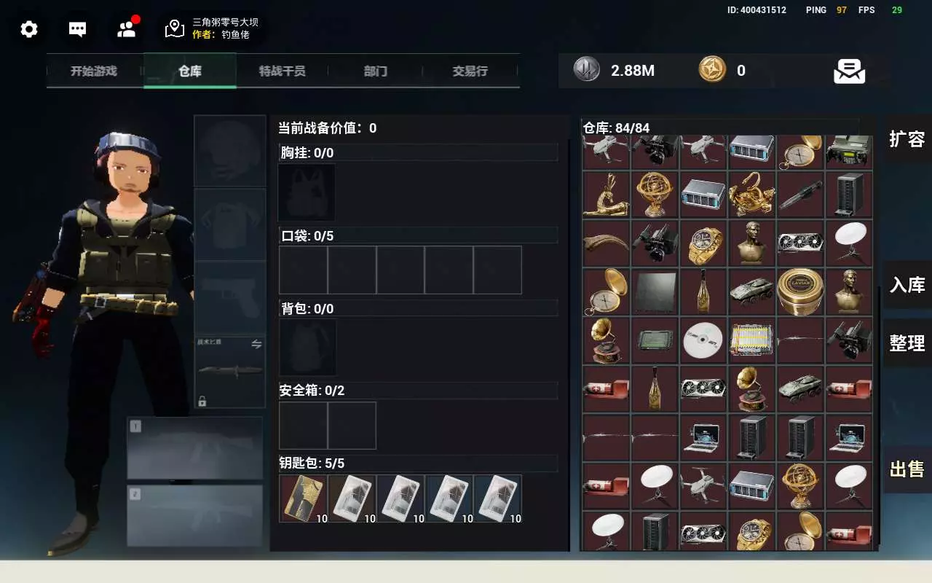
Task: Open the mail inbox icon
Action: click(849, 71)
